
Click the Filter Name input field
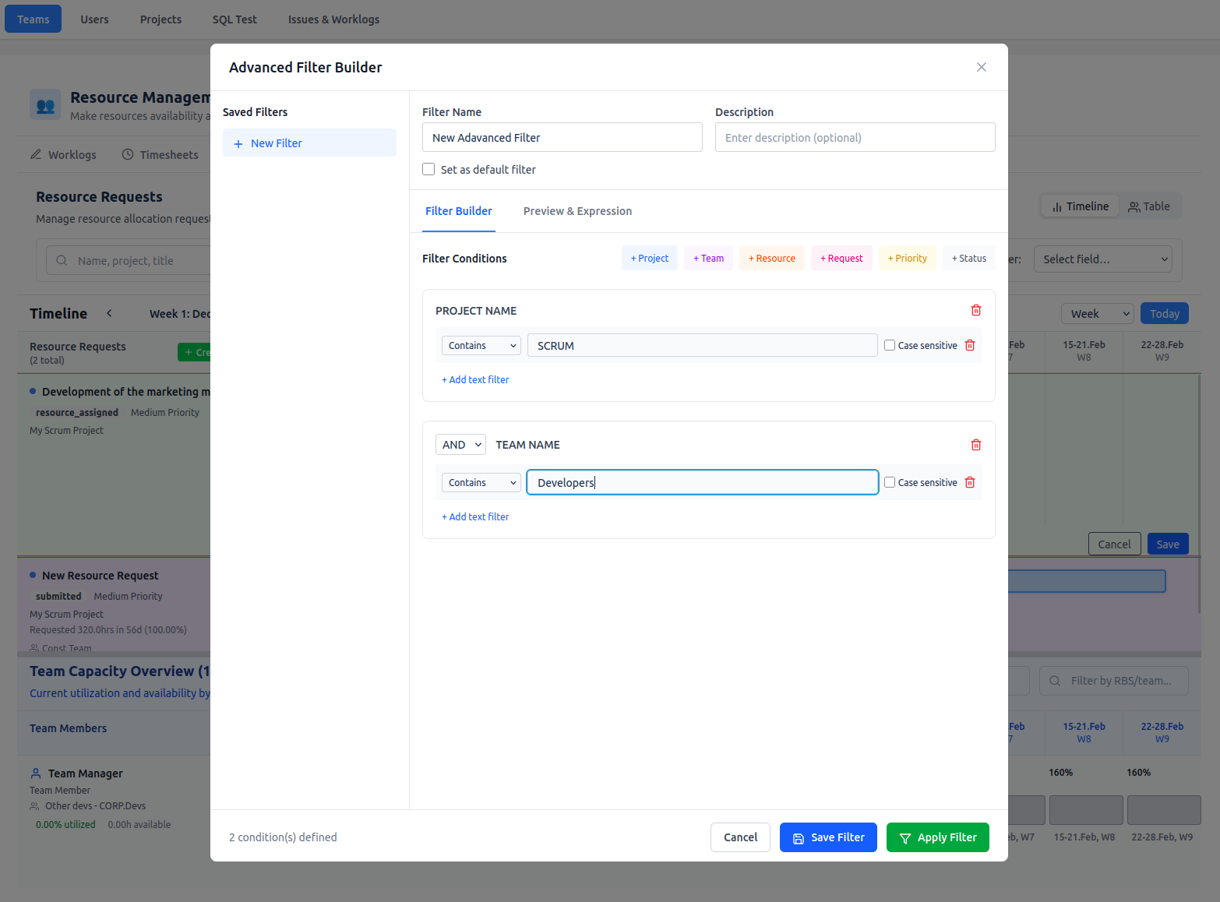pyautogui.click(x=562, y=137)
